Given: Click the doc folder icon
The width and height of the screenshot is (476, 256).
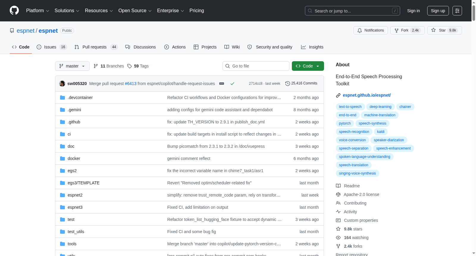Looking at the screenshot, I should click(62, 146).
